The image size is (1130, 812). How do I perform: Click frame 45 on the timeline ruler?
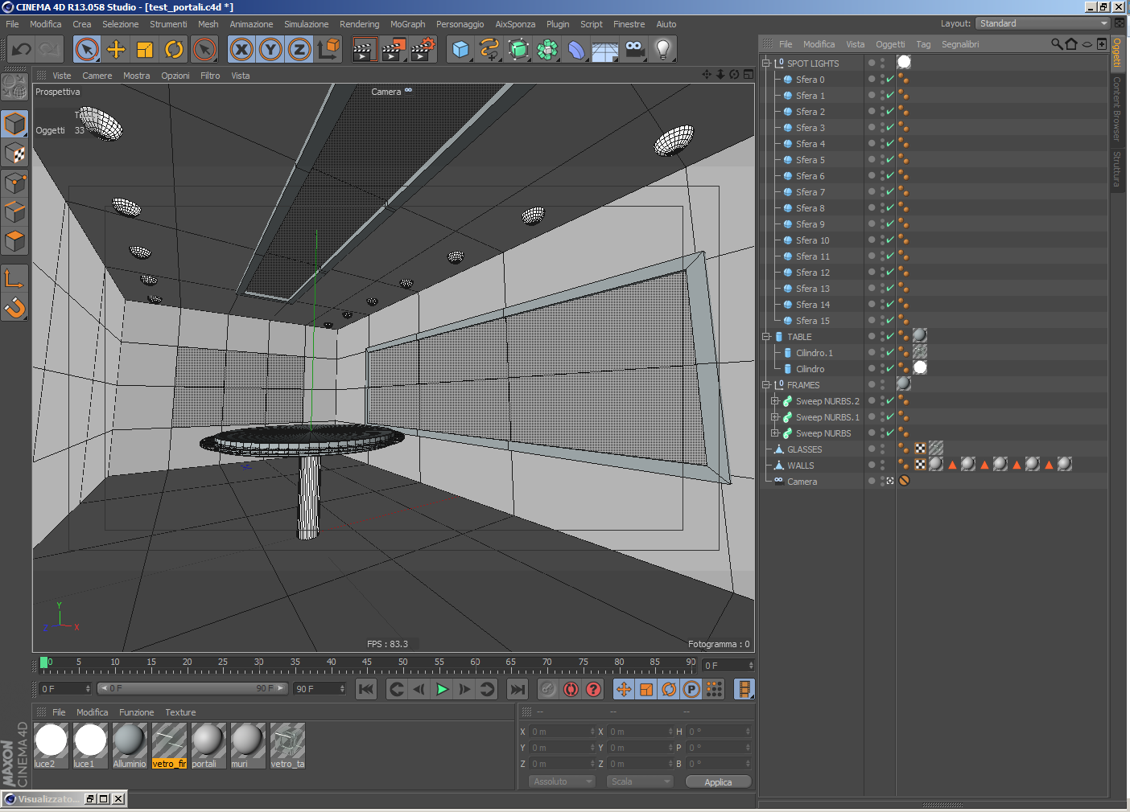[x=367, y=666]
